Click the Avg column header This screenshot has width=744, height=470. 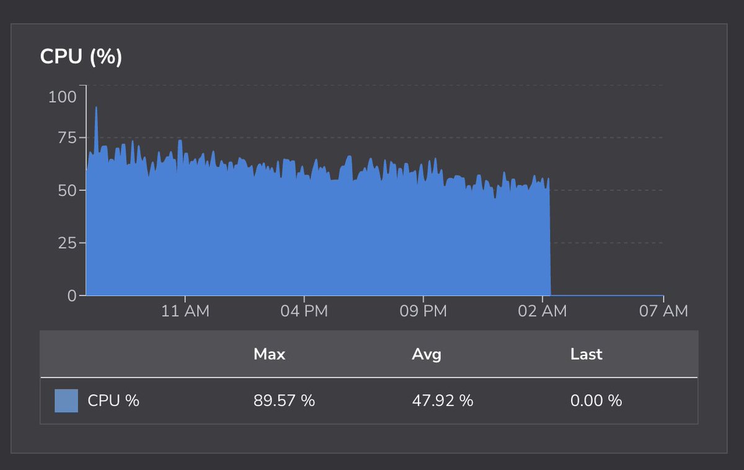coord(427,354)
